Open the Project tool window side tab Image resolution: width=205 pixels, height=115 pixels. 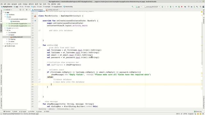[x=1, y=27]
